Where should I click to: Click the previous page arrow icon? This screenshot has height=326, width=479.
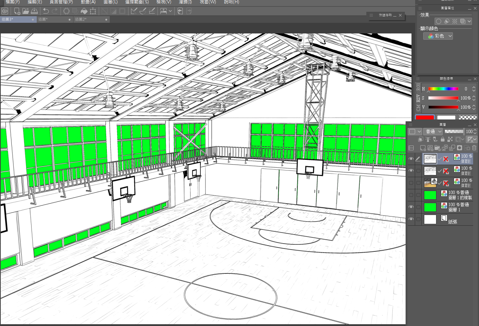tap(180, 11)
